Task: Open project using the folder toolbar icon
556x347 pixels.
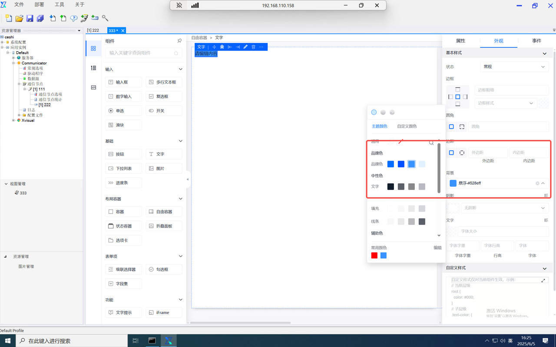Action: [19, 18]
